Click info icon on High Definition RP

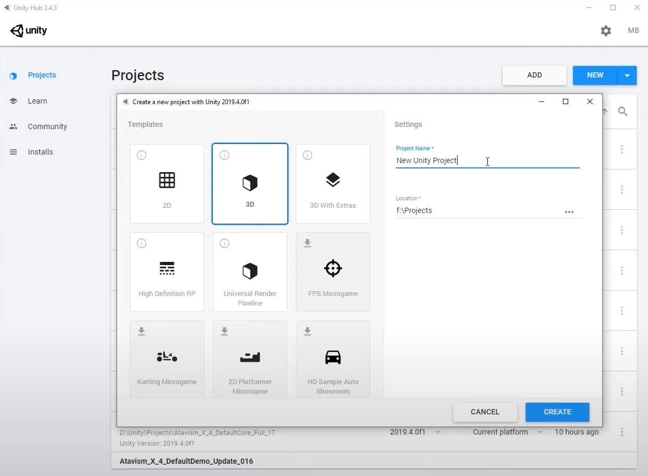click(x=142, y=243)
